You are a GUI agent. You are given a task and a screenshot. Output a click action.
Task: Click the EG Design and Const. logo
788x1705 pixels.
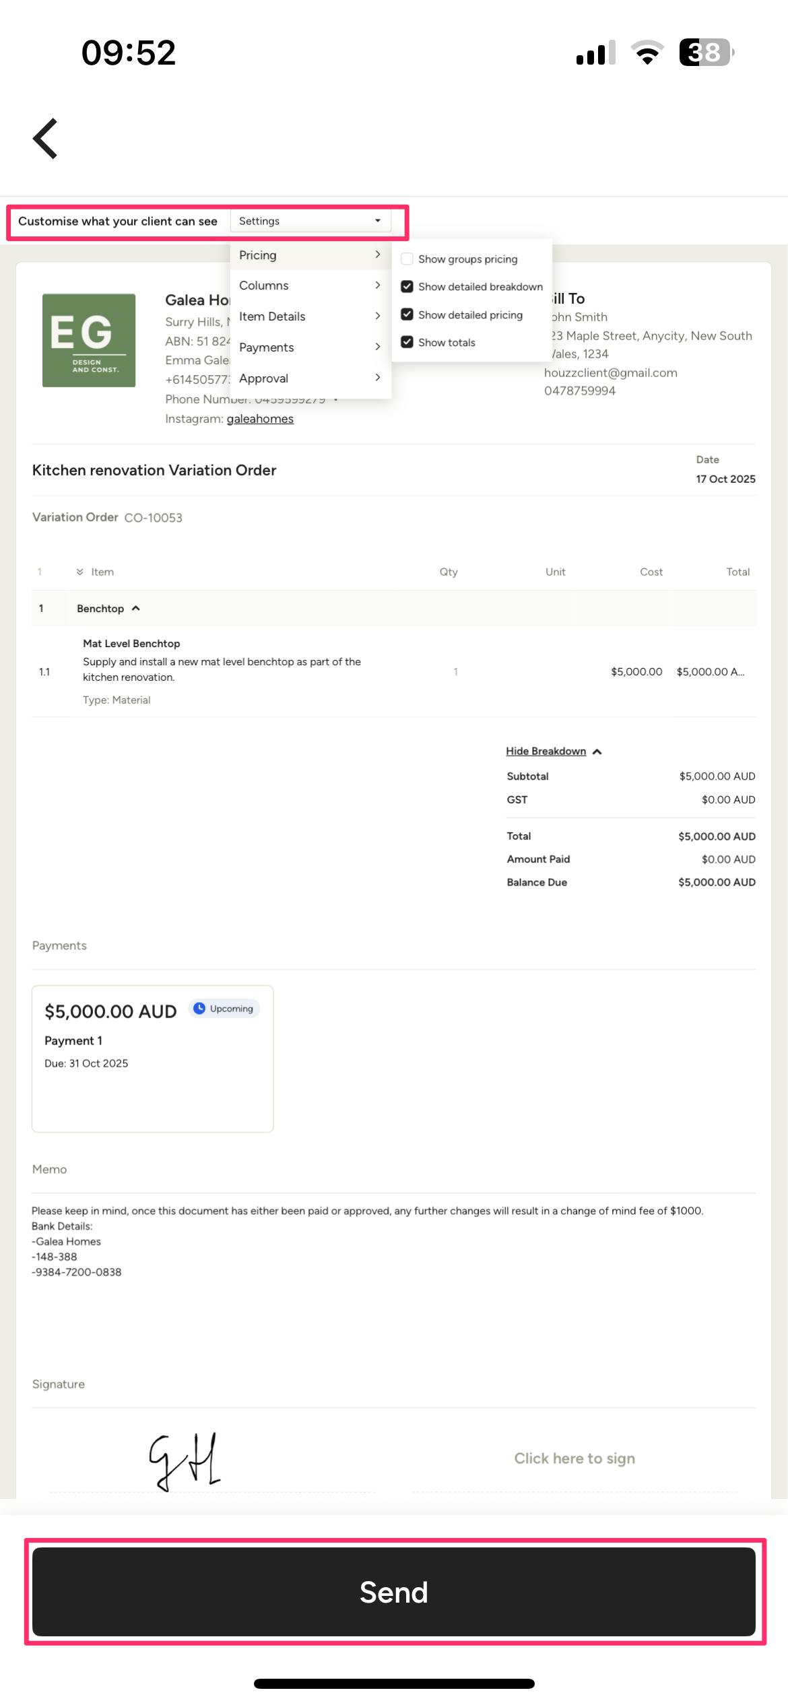click(89, 340)
